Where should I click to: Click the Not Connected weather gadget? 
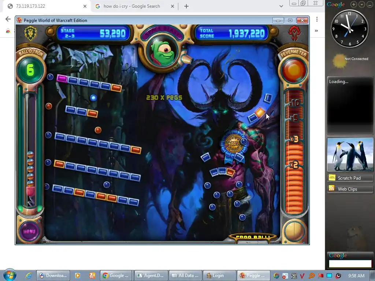point(350,60)
